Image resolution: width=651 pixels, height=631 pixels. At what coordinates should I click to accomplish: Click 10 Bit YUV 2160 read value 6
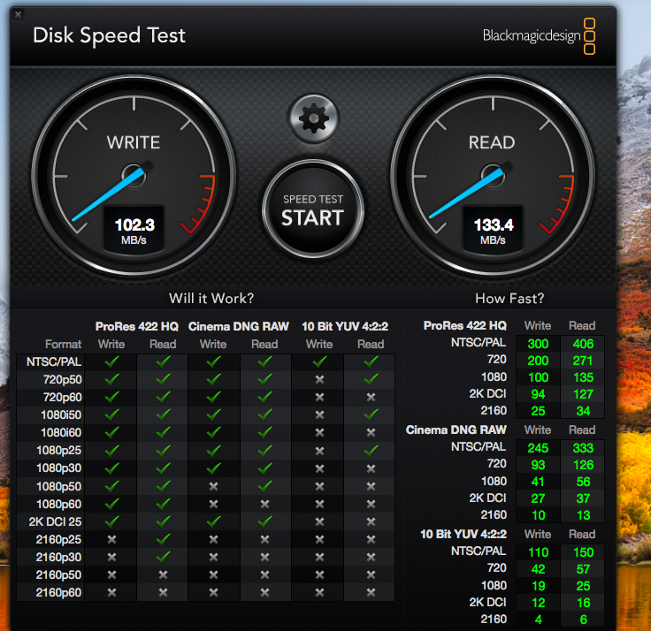coord(583,620)
